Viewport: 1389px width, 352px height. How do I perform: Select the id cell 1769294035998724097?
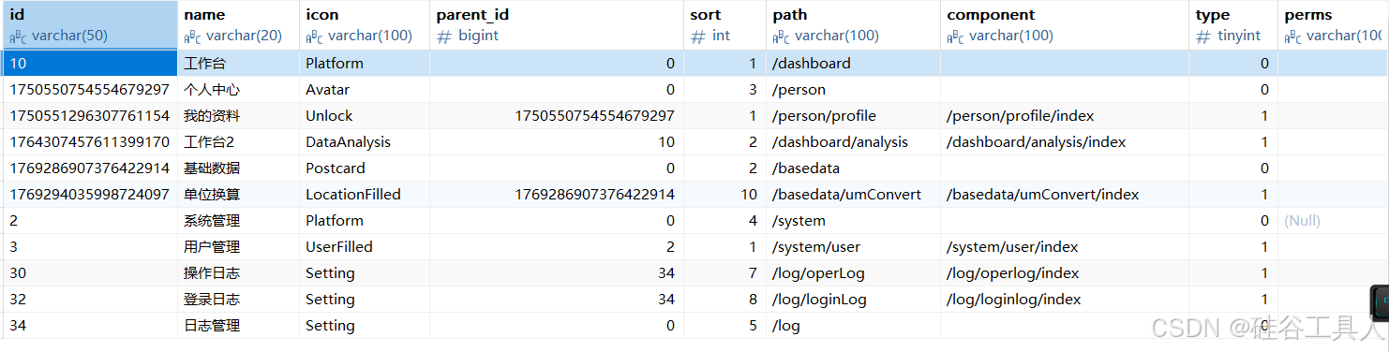click(89, 195)
